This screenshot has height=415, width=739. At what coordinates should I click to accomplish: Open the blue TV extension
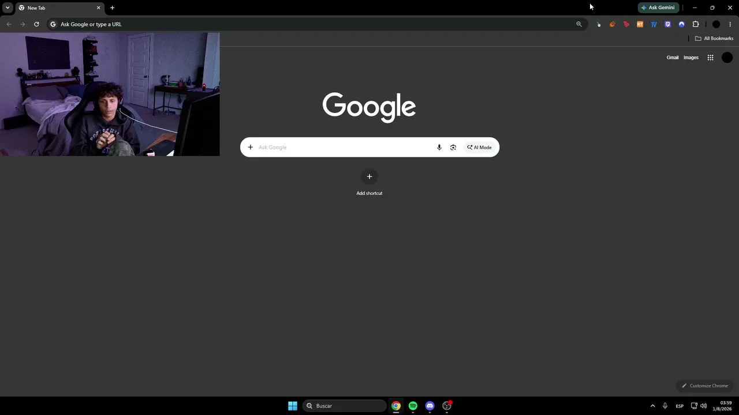[x=654, y=24]
